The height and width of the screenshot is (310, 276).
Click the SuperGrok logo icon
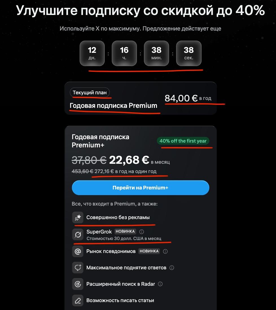point(78,234)
